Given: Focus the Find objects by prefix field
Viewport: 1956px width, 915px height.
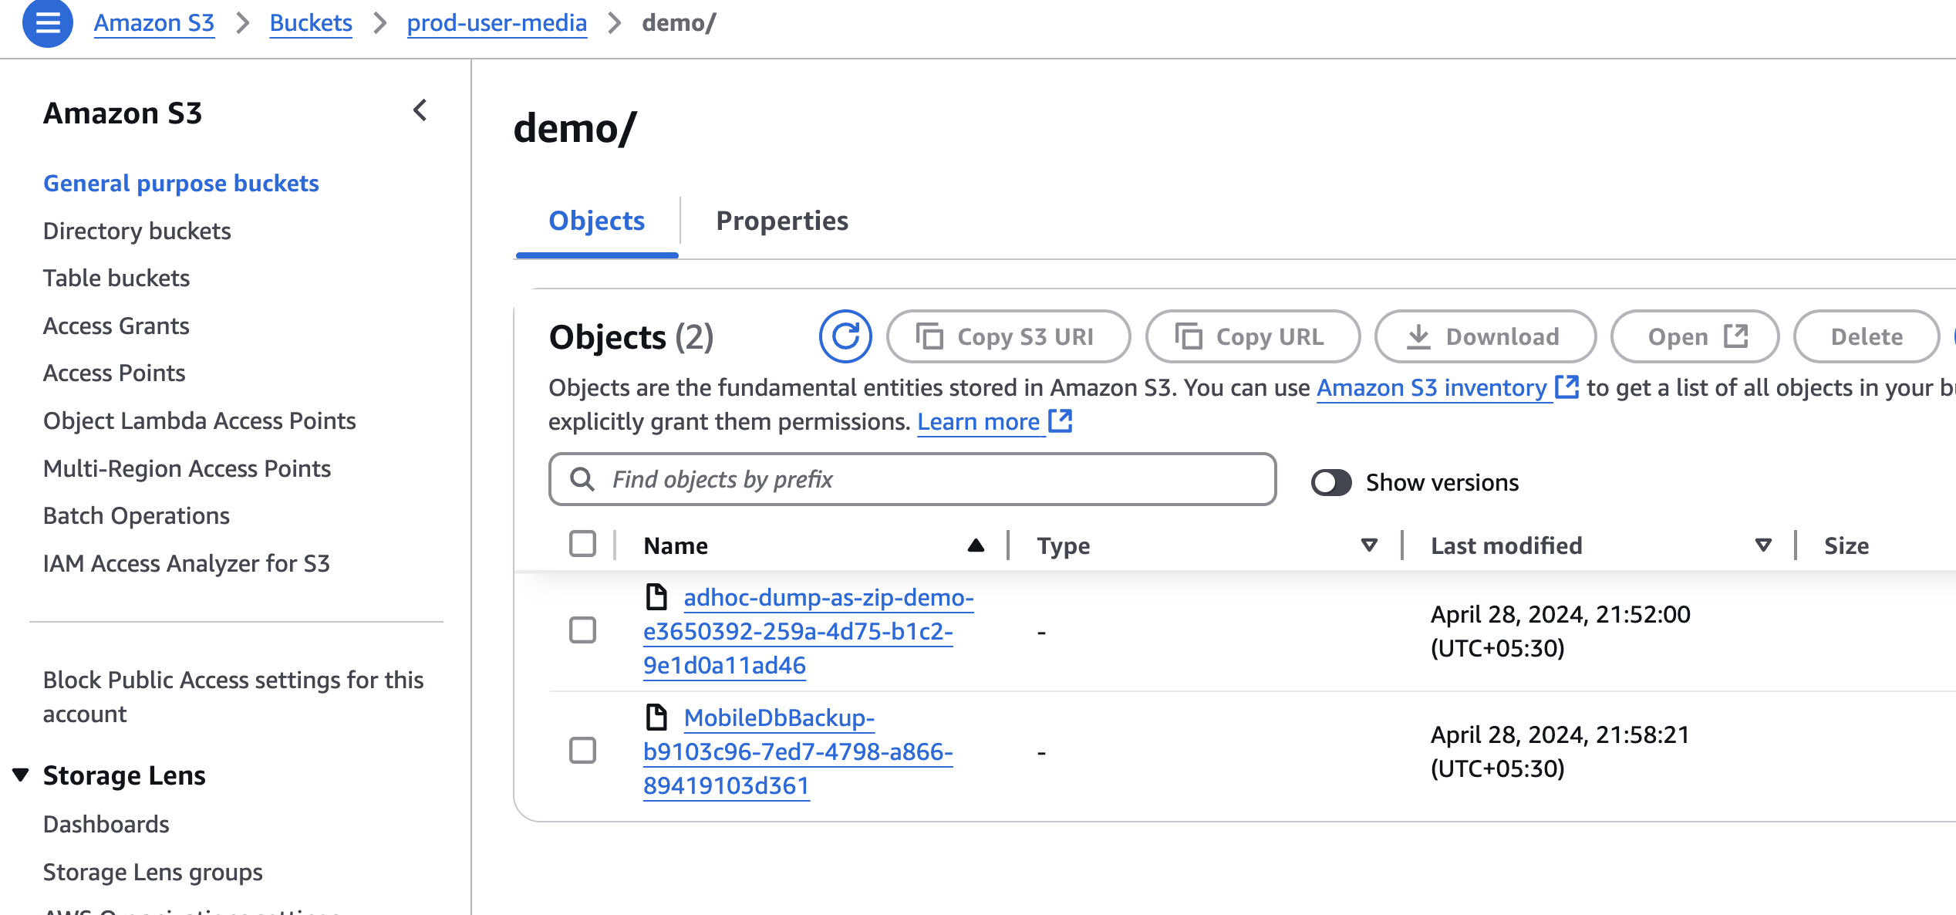Looking at the screenshot, I should point(912,479).
